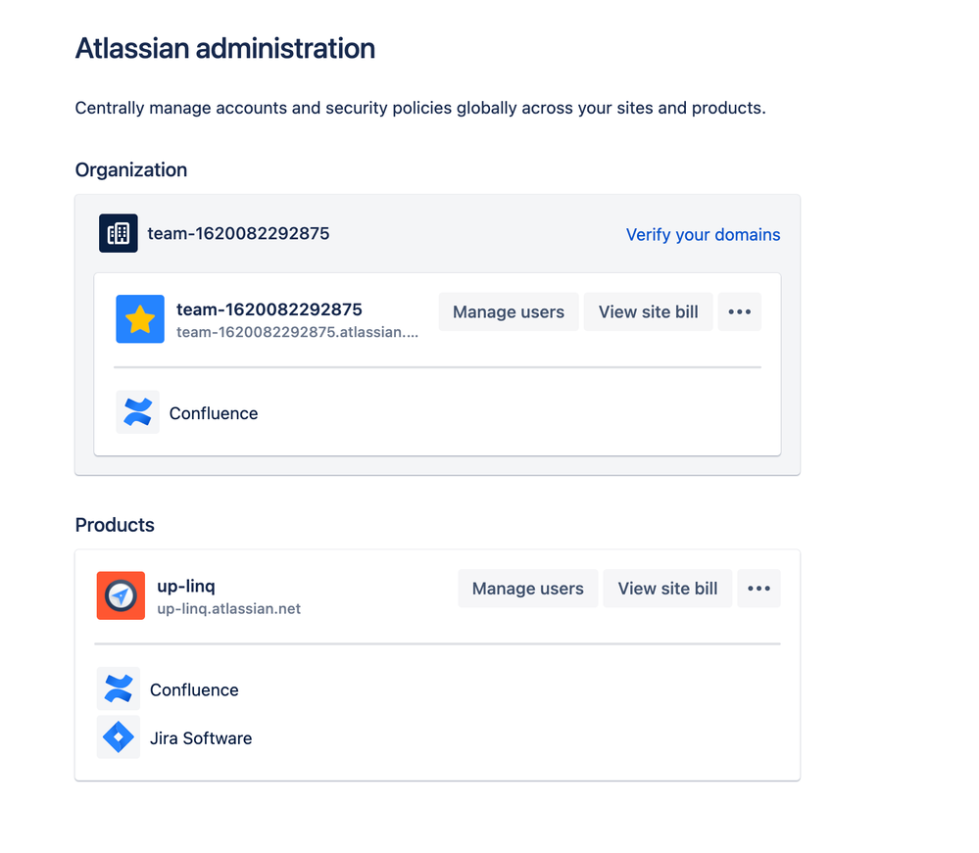Click the organization building icon

tap(118, 233)
